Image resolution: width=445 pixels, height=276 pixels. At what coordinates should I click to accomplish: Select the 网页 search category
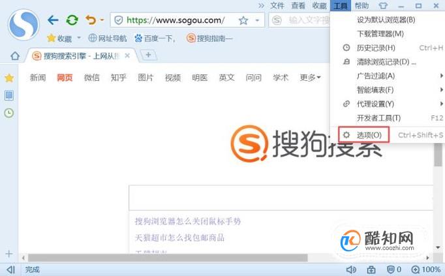point(65,78)
